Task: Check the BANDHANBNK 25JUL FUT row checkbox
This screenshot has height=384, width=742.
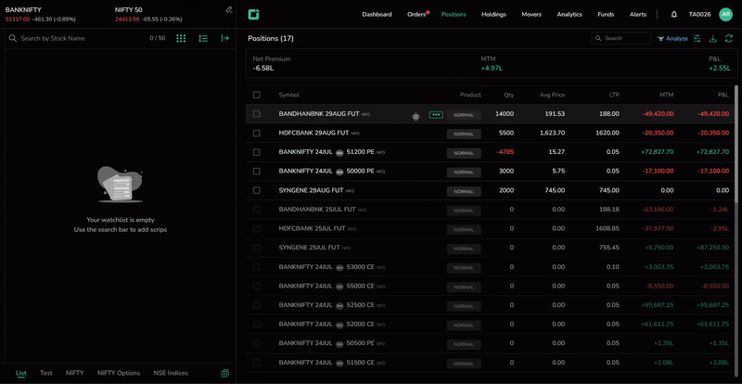Action: 257,210
